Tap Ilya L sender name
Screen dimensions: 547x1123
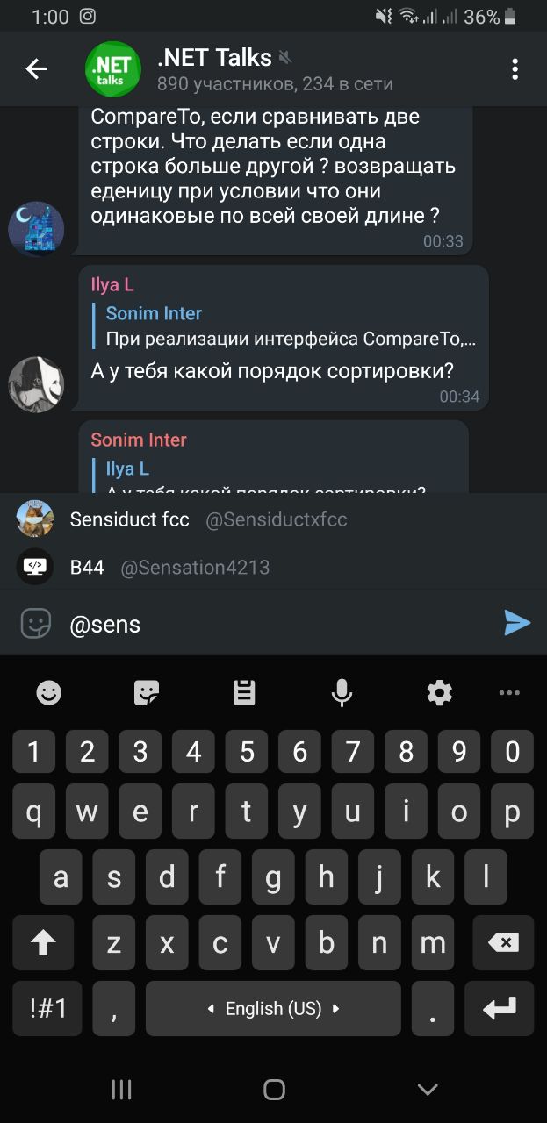pyautogui.click(x=112, y=284)
